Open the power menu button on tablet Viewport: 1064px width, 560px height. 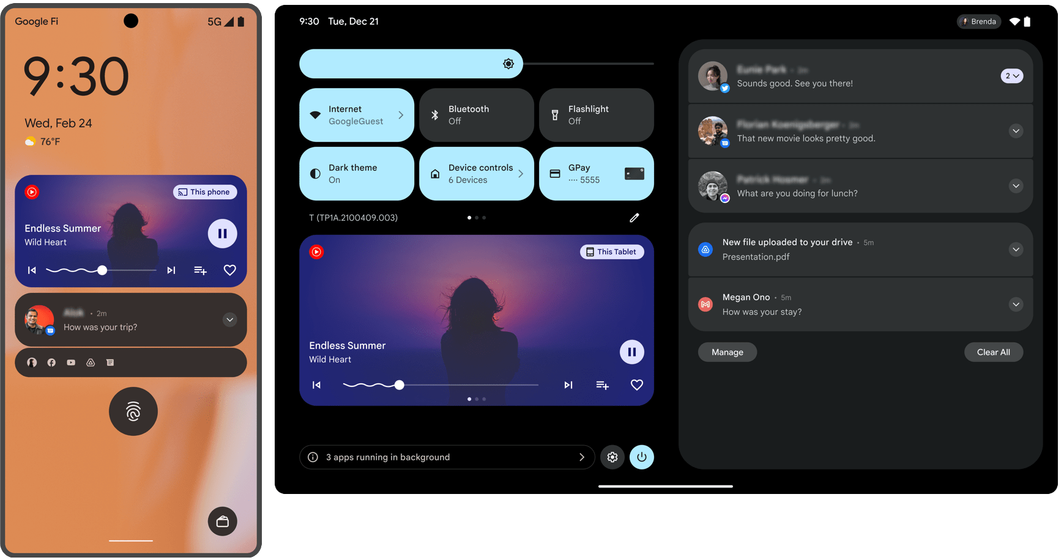point(642,457)
